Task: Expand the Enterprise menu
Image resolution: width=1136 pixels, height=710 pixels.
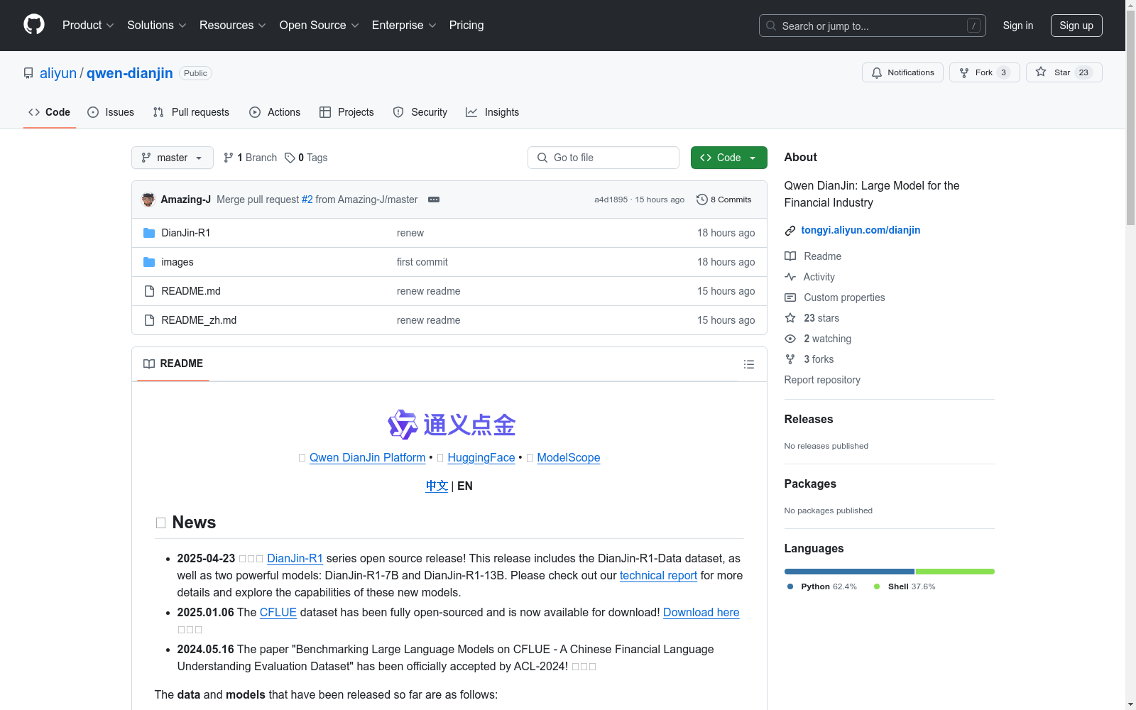Action: tap(404, 26)
